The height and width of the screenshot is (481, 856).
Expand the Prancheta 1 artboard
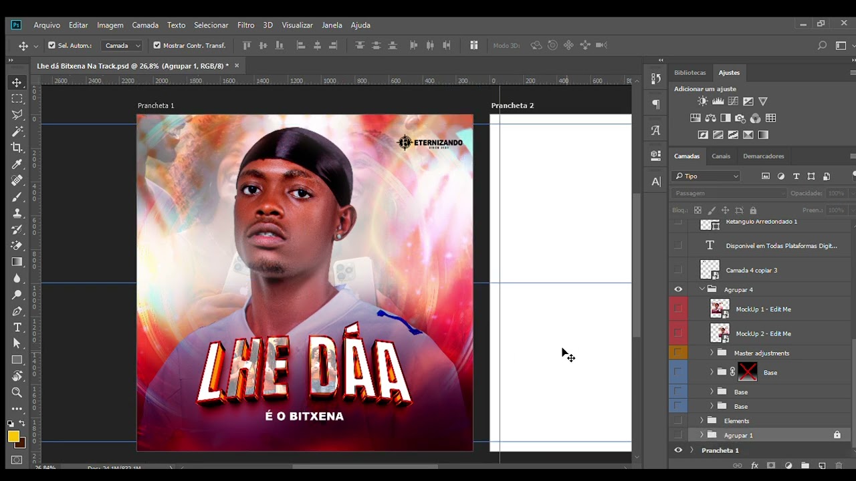pyautogui.click(x=691, y=450)
